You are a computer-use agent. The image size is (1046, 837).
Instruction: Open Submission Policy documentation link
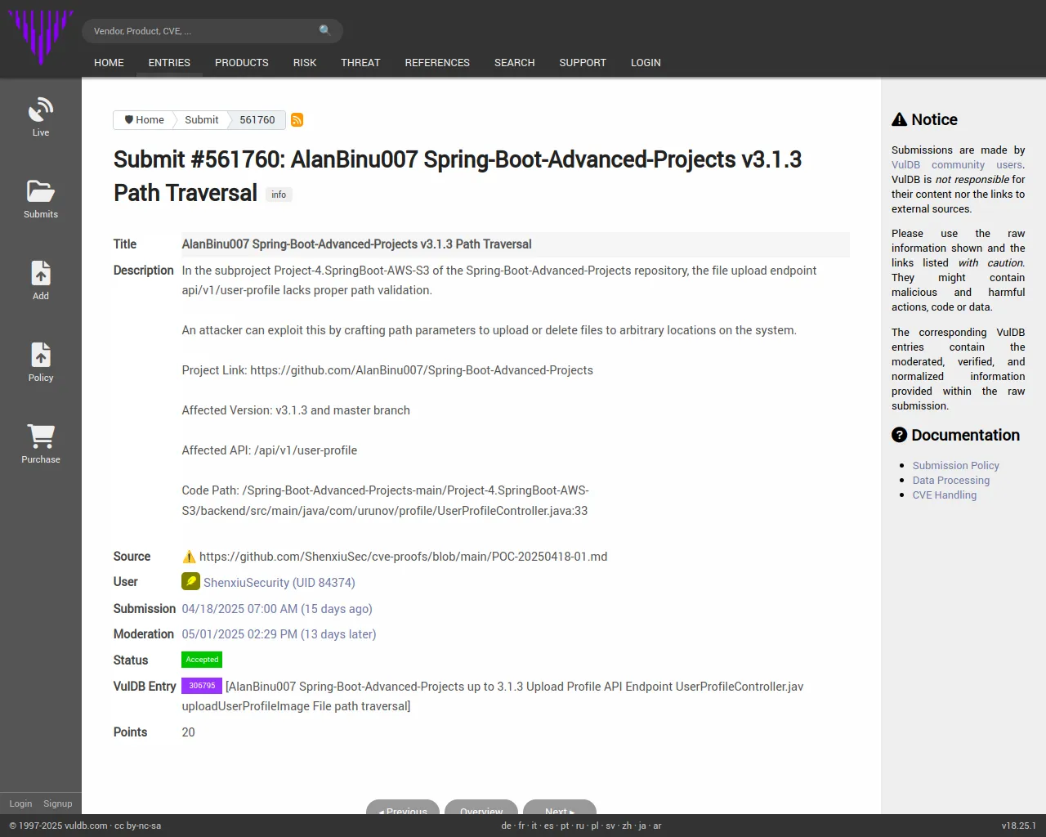[955, 466]
